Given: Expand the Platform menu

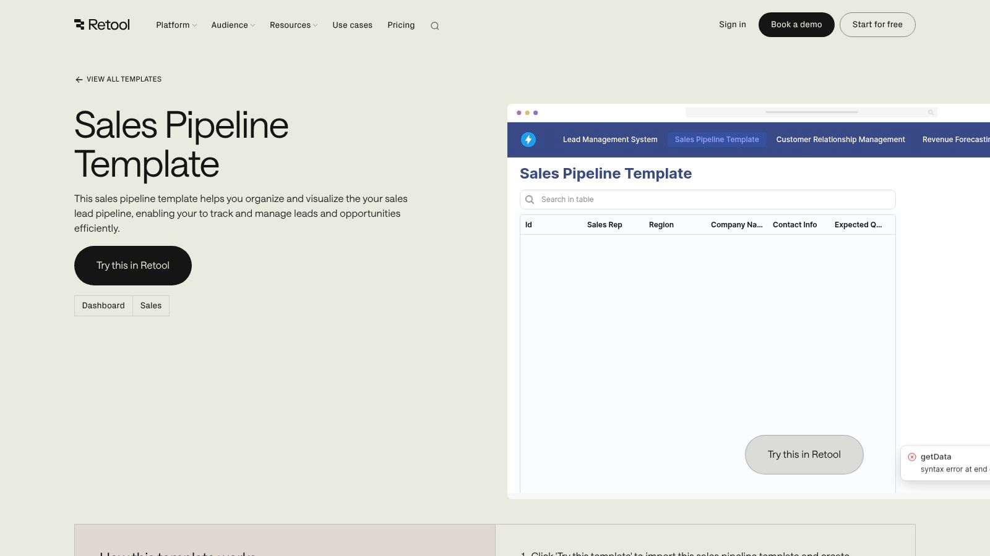Looking at the screenshot, I should 176,25.
